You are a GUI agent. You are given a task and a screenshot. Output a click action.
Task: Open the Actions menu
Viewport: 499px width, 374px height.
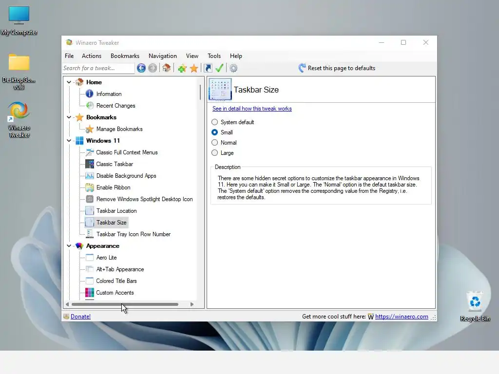[x=92, y=56]
